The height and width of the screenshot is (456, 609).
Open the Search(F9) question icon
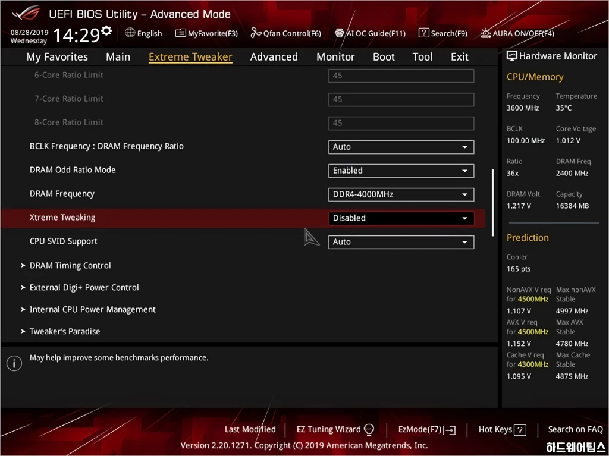[x=423, y=33]
